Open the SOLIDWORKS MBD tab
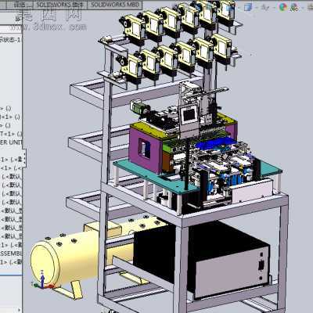Image resolution: width=313 pixels, height=313 pixels. pos(114,5)
